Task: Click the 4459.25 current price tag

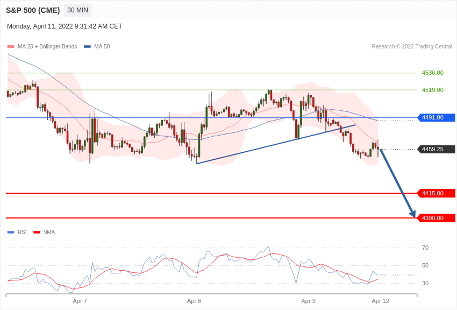Action: point(437,149)
